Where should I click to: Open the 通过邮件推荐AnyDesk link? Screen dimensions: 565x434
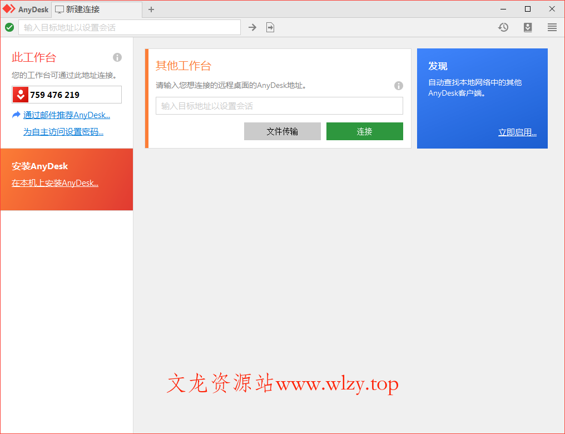pos(66,115)
